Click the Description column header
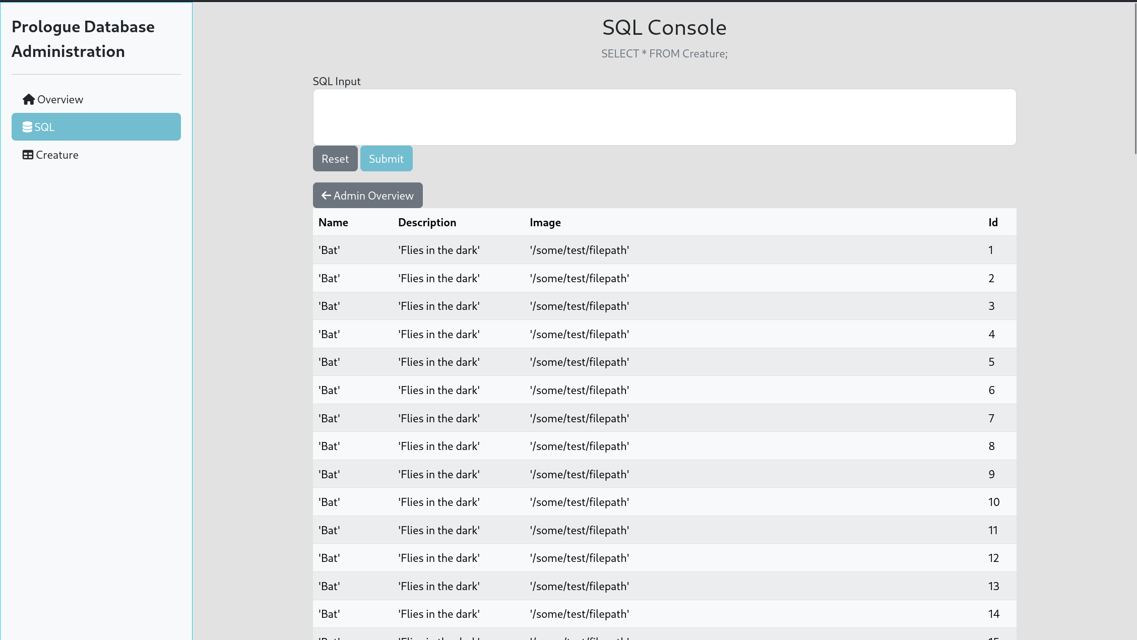The image size is (1137, 640). [x=427, y=222]
